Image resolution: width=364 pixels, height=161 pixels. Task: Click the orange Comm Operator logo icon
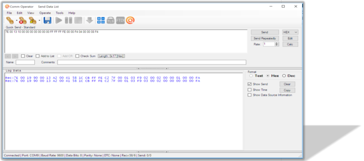[130, 21]
